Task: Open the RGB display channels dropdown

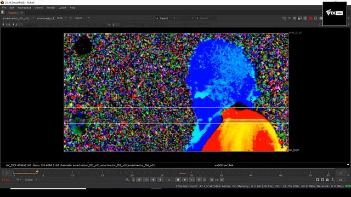Action: click(x=61, y=18)
